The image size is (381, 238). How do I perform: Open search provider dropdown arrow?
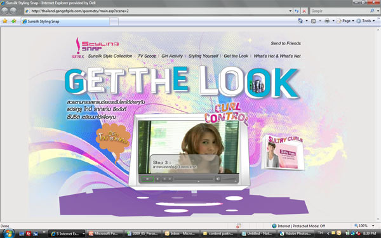378,11
